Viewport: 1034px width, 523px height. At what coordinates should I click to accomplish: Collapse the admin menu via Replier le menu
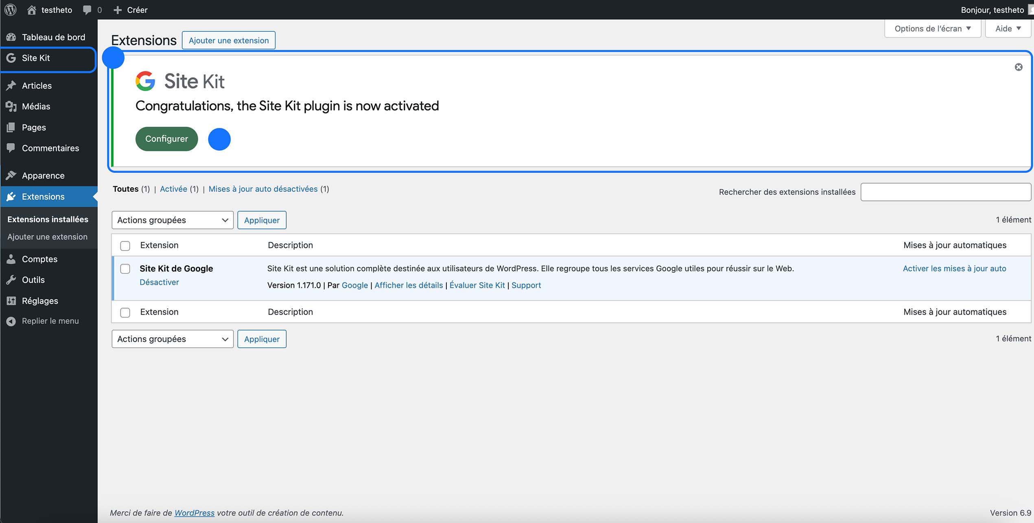click(x=50, y=321)
